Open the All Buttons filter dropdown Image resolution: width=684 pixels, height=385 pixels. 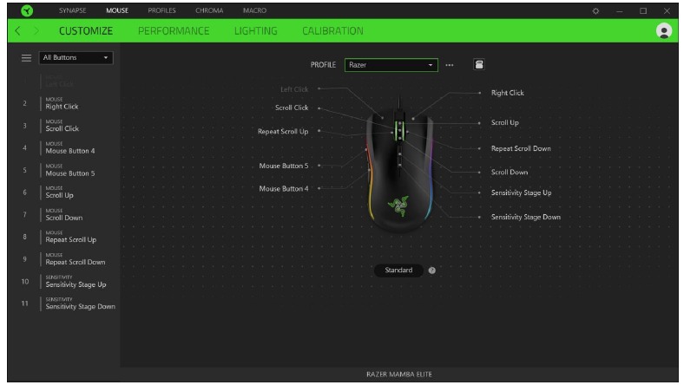(x=76, y=57)
